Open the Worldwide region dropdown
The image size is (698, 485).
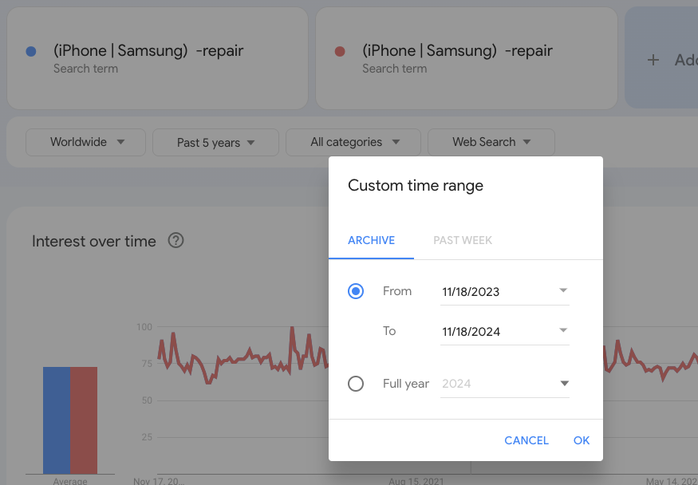(x=86, y=142)
